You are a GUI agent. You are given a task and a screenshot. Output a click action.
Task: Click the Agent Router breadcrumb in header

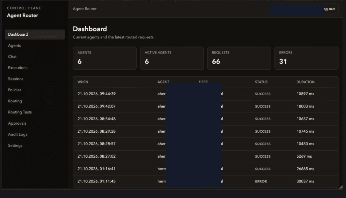click(x=84, y=9)
